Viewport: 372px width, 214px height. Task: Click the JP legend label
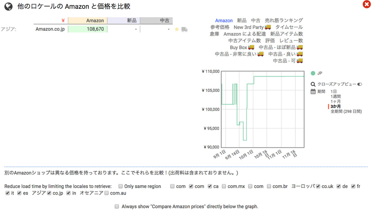pyautogui.click(x=320, y=73)
